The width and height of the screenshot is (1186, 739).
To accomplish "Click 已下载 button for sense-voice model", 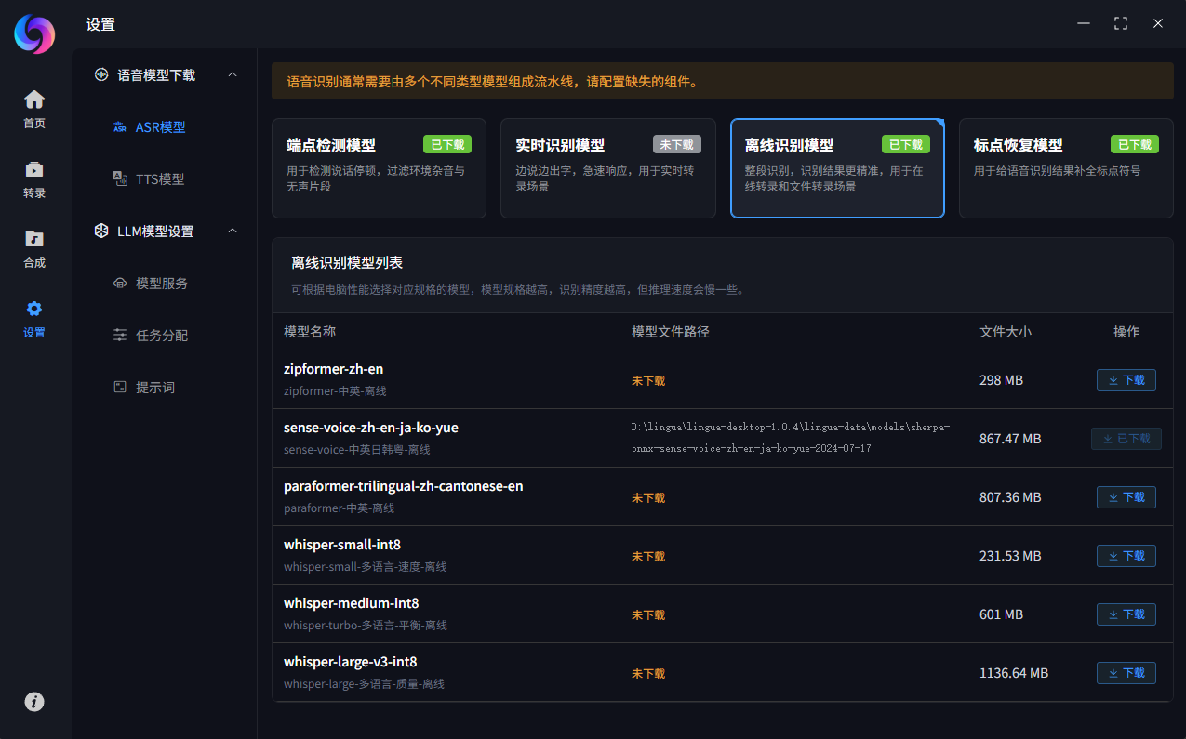I will click(x=1126, y=439).
